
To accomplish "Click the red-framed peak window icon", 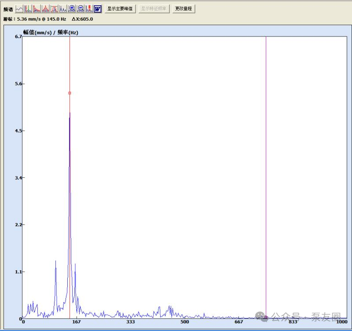I will (x=54, y=9).
